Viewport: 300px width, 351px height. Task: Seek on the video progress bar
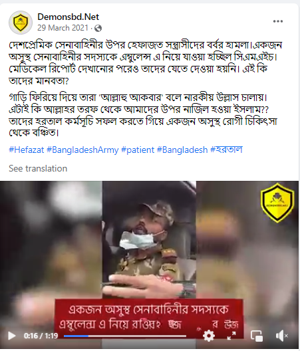click(125, 336)
